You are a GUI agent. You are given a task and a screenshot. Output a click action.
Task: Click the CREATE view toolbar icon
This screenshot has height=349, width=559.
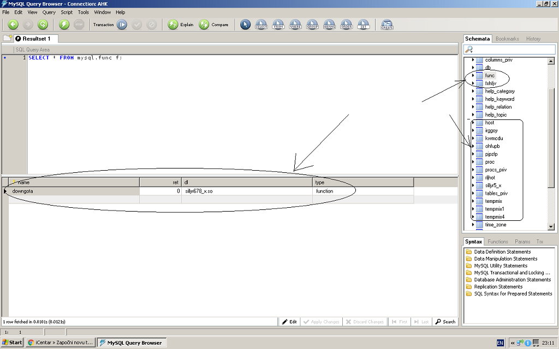click(x=387, y=25)
